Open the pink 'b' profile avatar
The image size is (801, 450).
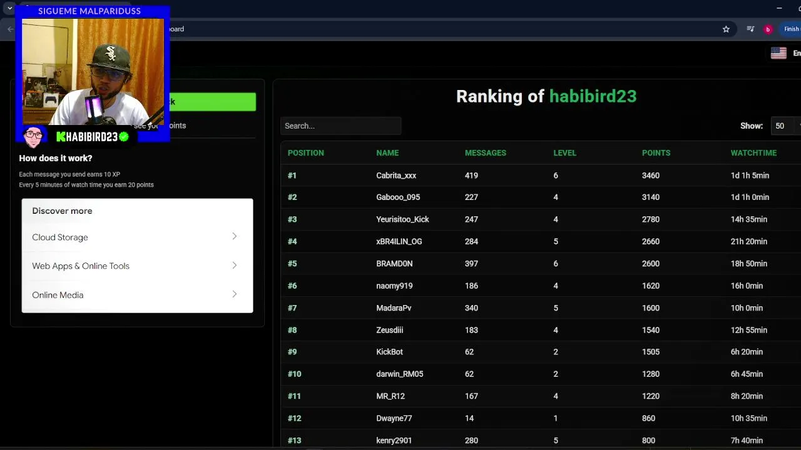[x=768, y=29]
